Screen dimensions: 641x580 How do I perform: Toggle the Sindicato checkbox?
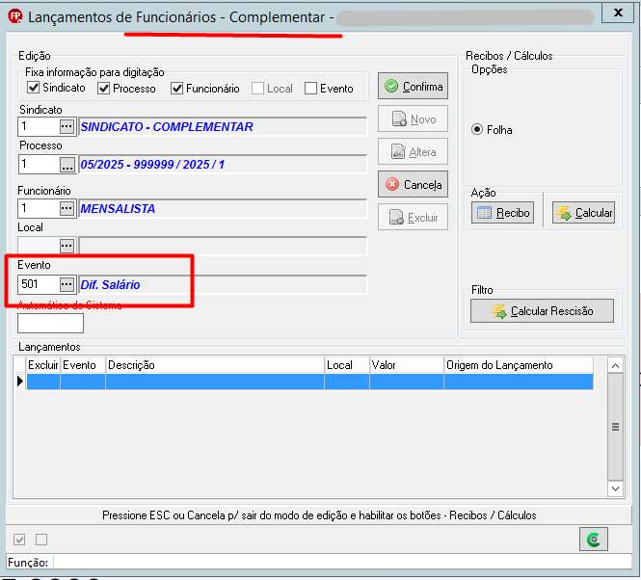33,88
